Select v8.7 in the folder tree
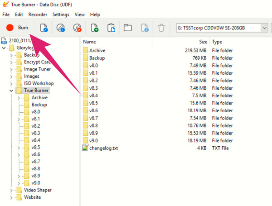This screenshot has width=272, height=206. (36, 162)
